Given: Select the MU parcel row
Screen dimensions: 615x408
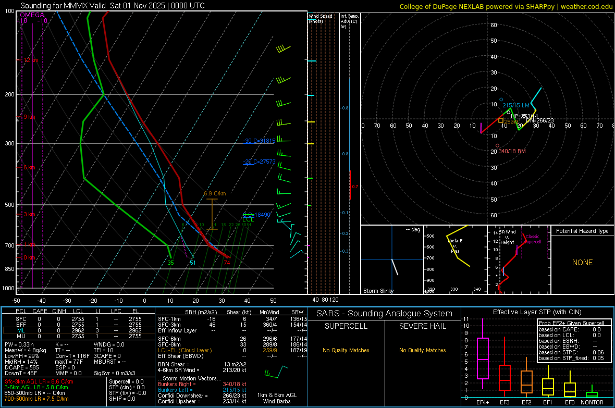Looking at the screenshot, I should pos(79,336).
